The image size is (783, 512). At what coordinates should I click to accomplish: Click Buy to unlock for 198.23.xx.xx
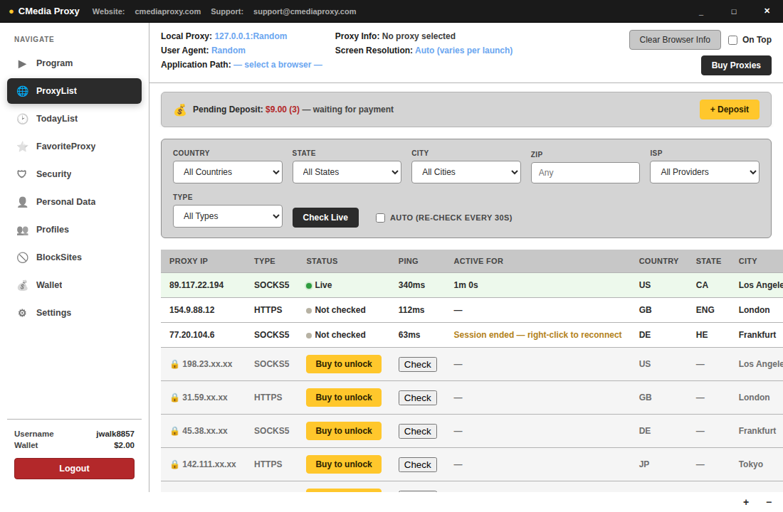coord(344,364)
